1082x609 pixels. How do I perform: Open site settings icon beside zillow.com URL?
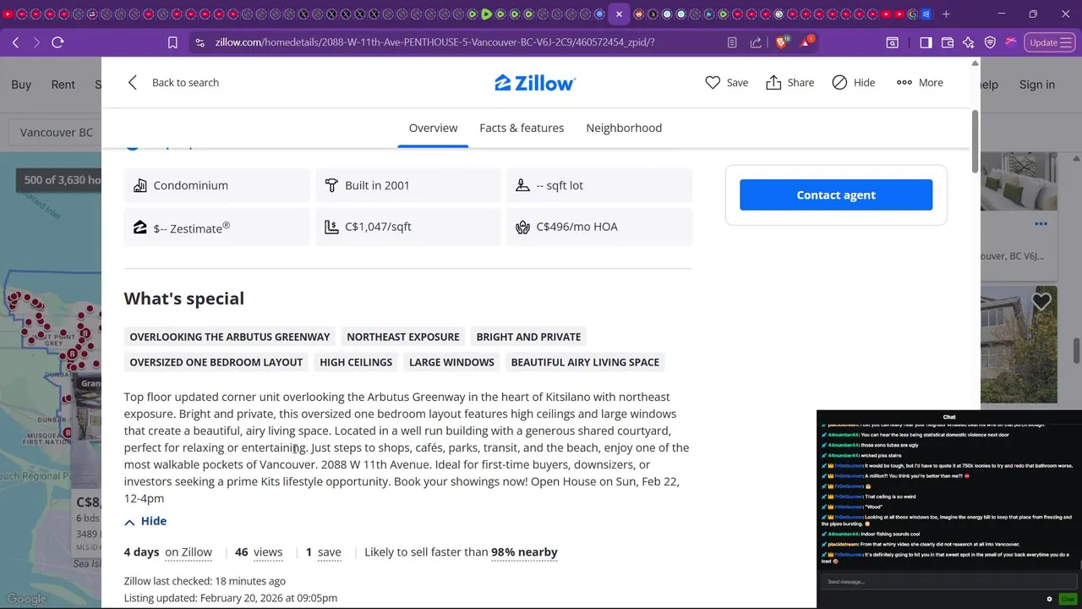coord(199,42)
